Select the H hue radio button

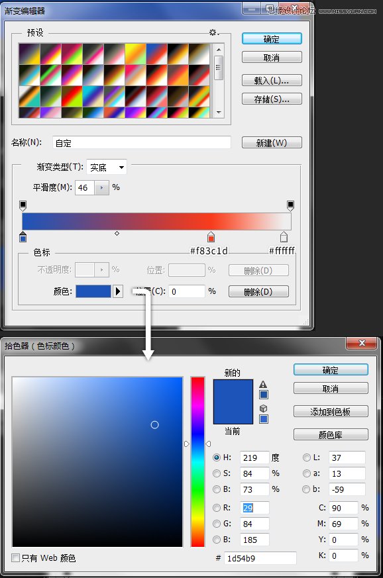coord(217,458)
